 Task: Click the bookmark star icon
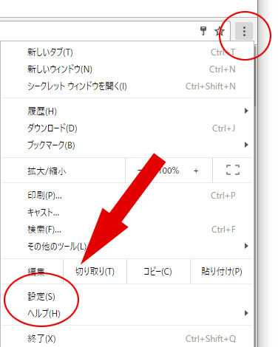220,31
